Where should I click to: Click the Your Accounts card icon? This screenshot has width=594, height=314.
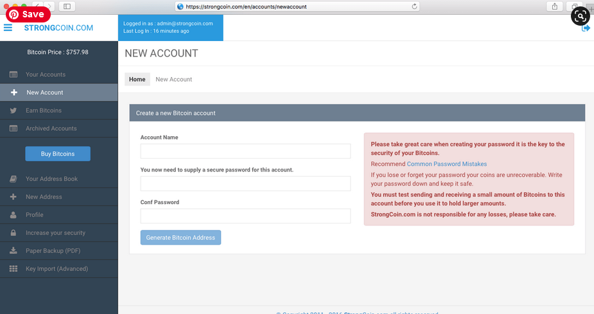pyautogui.click(x=13, y=74)
